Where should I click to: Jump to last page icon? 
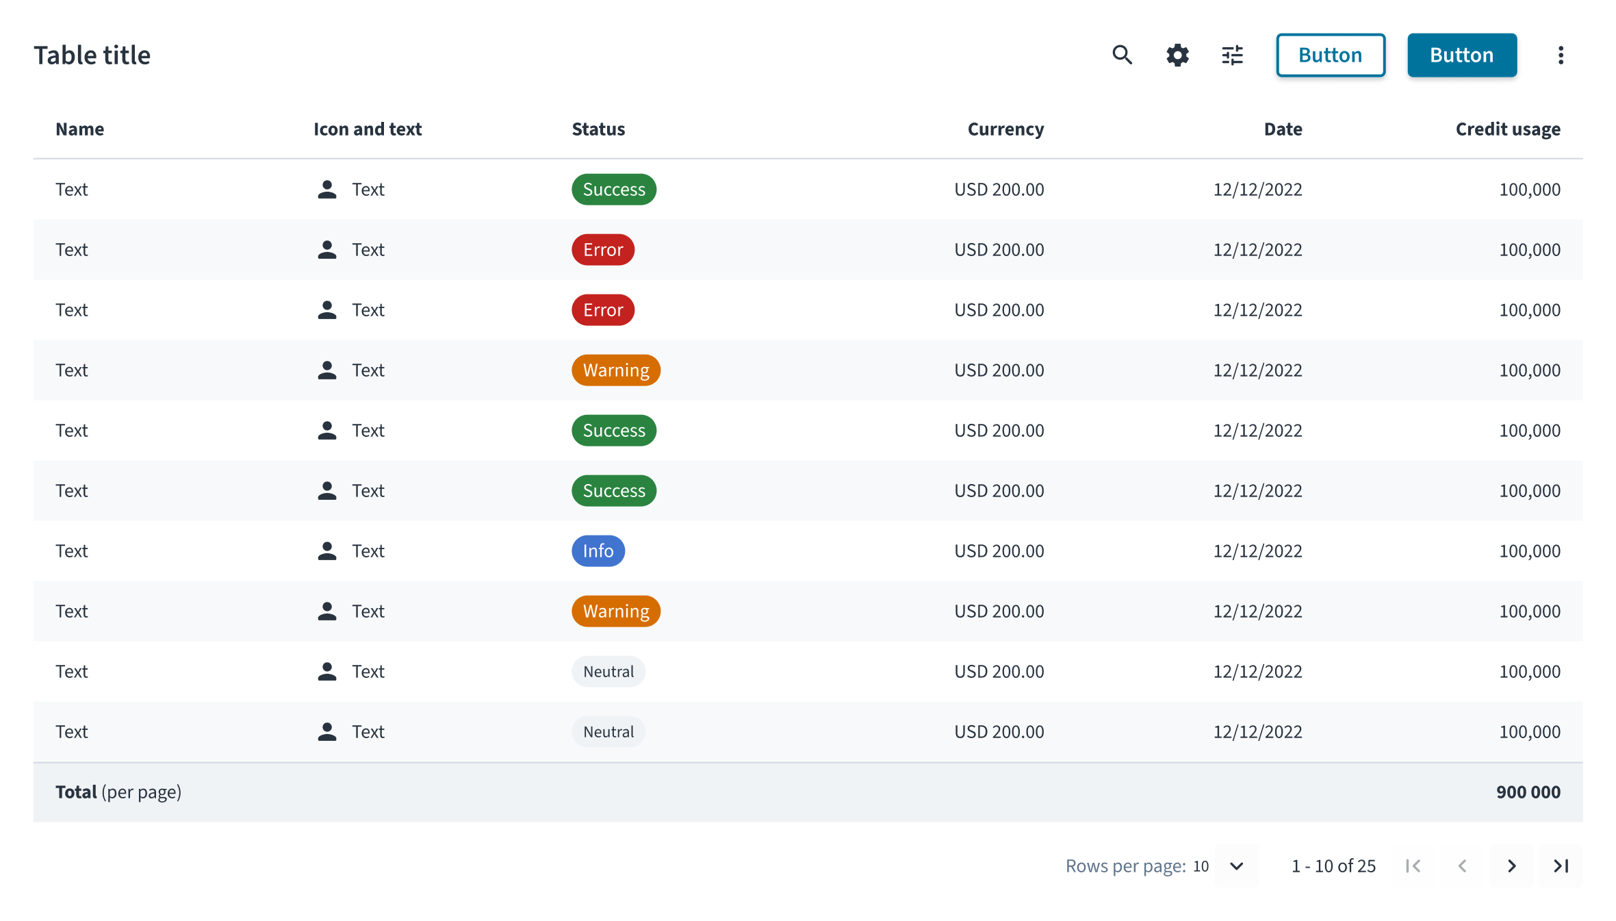click(1561, 866)
